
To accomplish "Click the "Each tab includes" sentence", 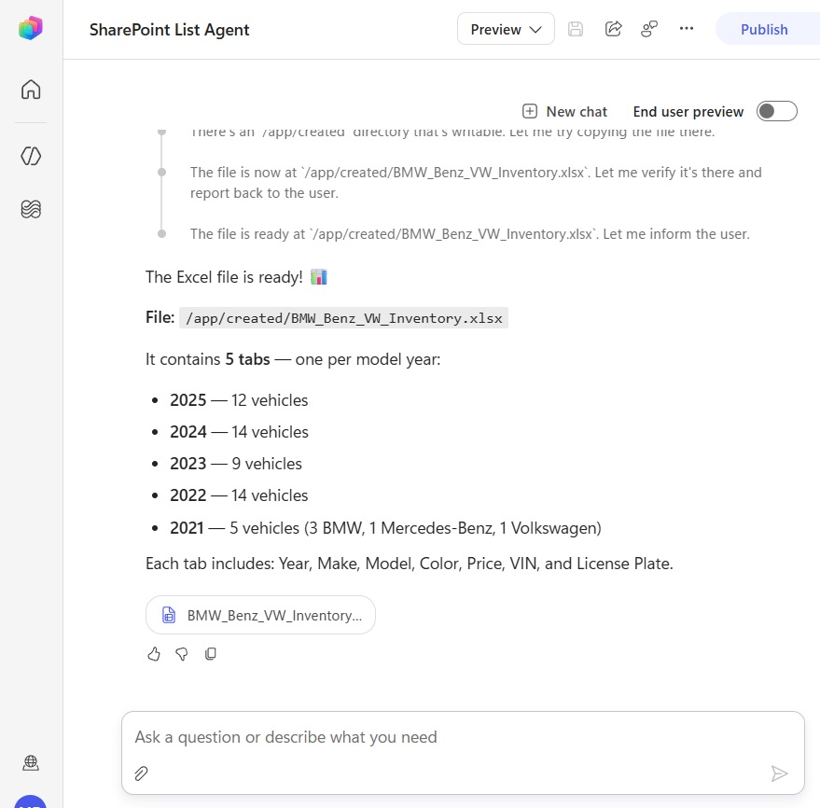I will tap(409, 564).
